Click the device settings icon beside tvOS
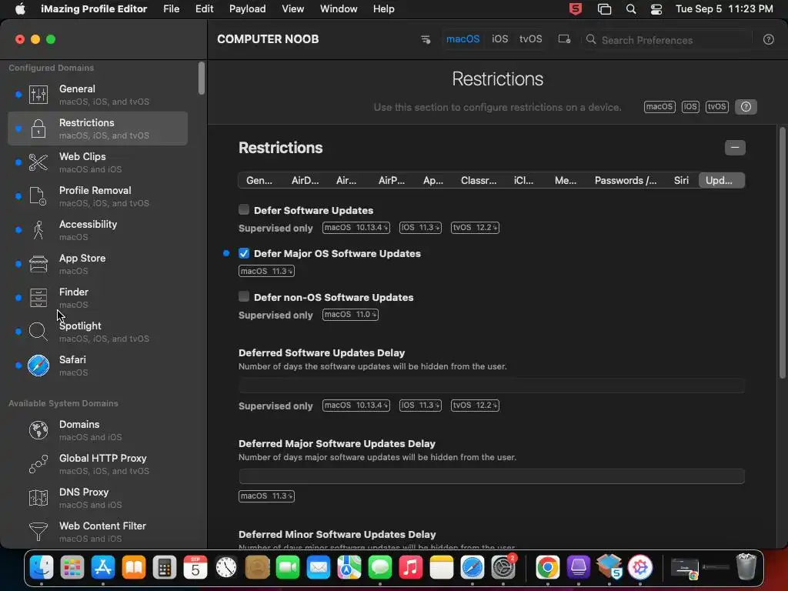788x591 pixels. click(x=564, y=39)
